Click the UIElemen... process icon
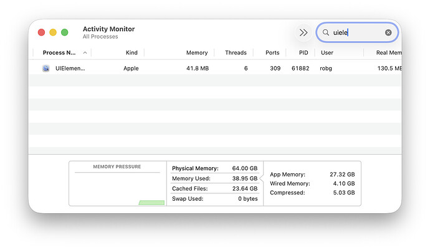The height and width of the screenshot is (250, 430). pyautogui.click(x=46, y=69)
